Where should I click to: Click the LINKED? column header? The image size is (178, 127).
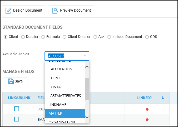144,98
